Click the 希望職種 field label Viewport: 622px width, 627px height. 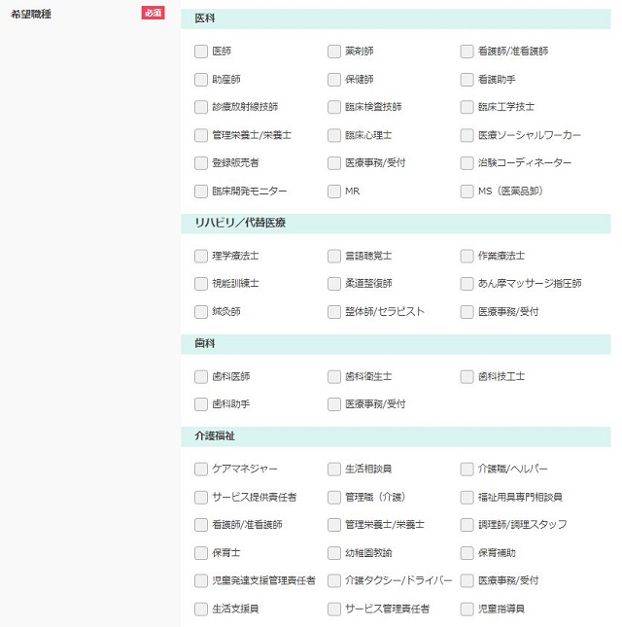tap(31, 15)
